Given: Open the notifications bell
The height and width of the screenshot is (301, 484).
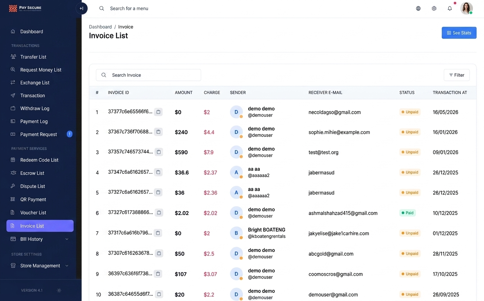Looking at the screenshot, I should click(x=450, y=8).
